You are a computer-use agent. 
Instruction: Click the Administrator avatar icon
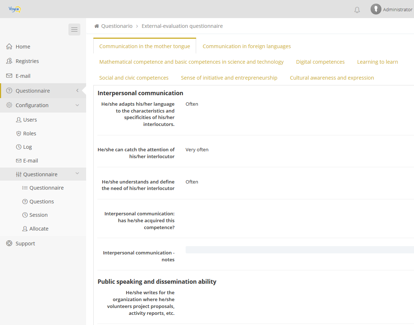tap(376, 9)
